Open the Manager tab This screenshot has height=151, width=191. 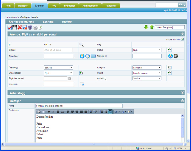point(23,6)
